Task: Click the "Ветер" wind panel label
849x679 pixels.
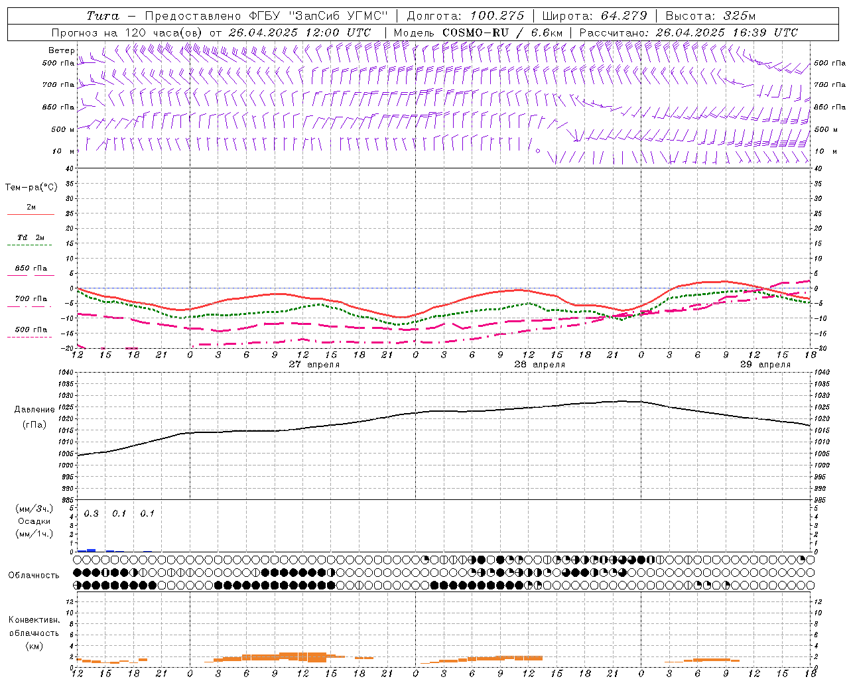Action: pos(62,50)
